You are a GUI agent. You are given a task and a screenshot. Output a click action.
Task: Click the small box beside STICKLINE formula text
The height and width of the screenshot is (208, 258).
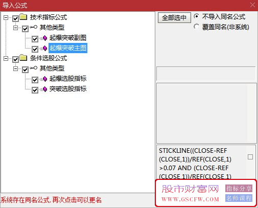point(250,157)
